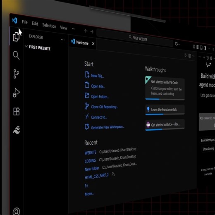
Task: Click the VS Code logo in title bar
Action: [x=14, y=21]
